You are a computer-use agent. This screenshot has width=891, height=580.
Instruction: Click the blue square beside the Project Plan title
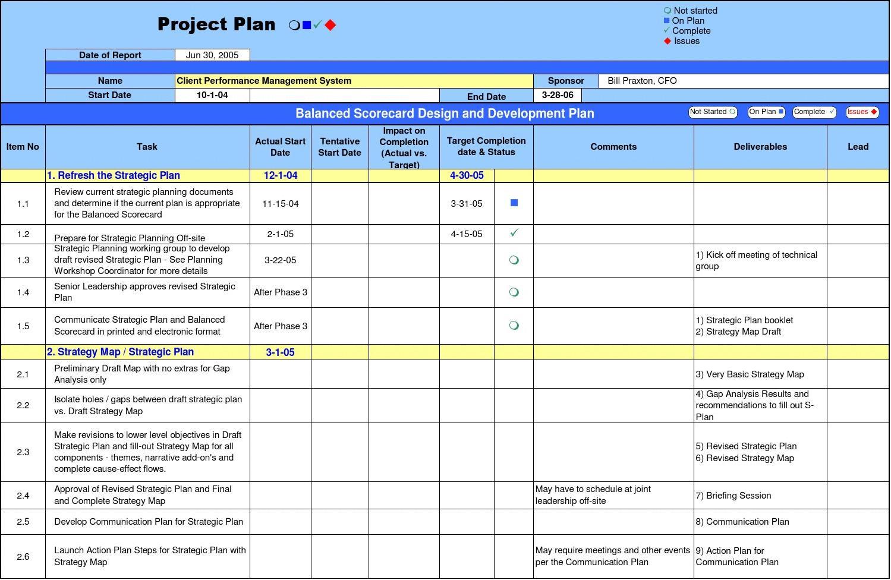pos(307,25)
